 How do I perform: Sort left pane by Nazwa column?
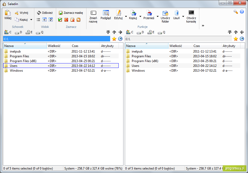click(x=25, y=46)
